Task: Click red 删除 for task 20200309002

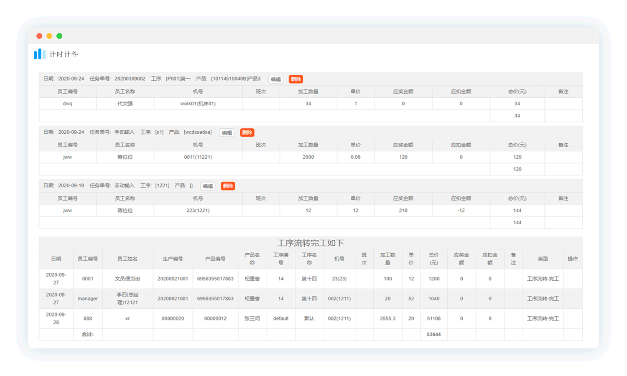Action: (296, 79)
